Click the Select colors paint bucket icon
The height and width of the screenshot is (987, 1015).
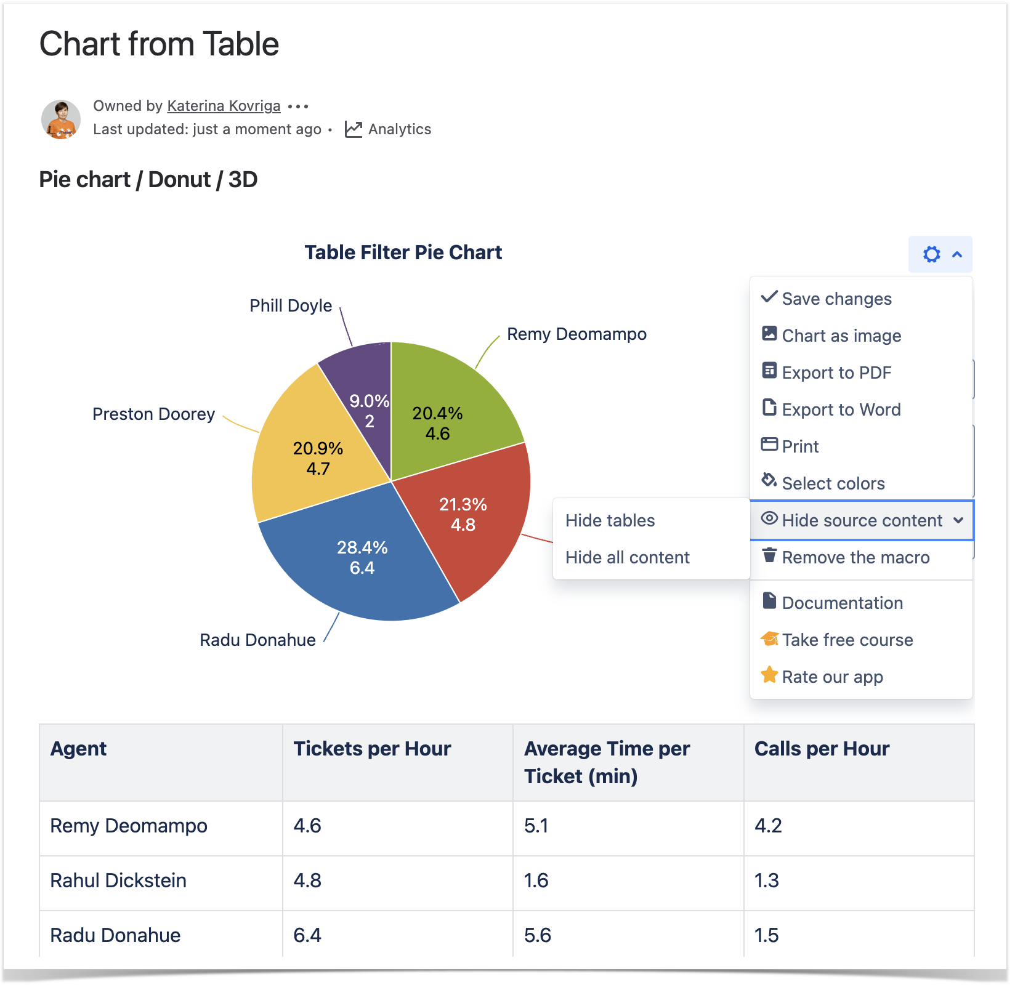769,481
